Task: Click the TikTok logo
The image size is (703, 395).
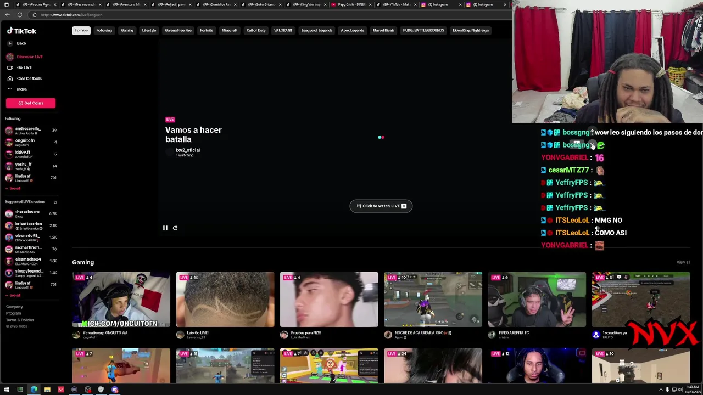Action: pyautogui.click(x=21, y=31)
